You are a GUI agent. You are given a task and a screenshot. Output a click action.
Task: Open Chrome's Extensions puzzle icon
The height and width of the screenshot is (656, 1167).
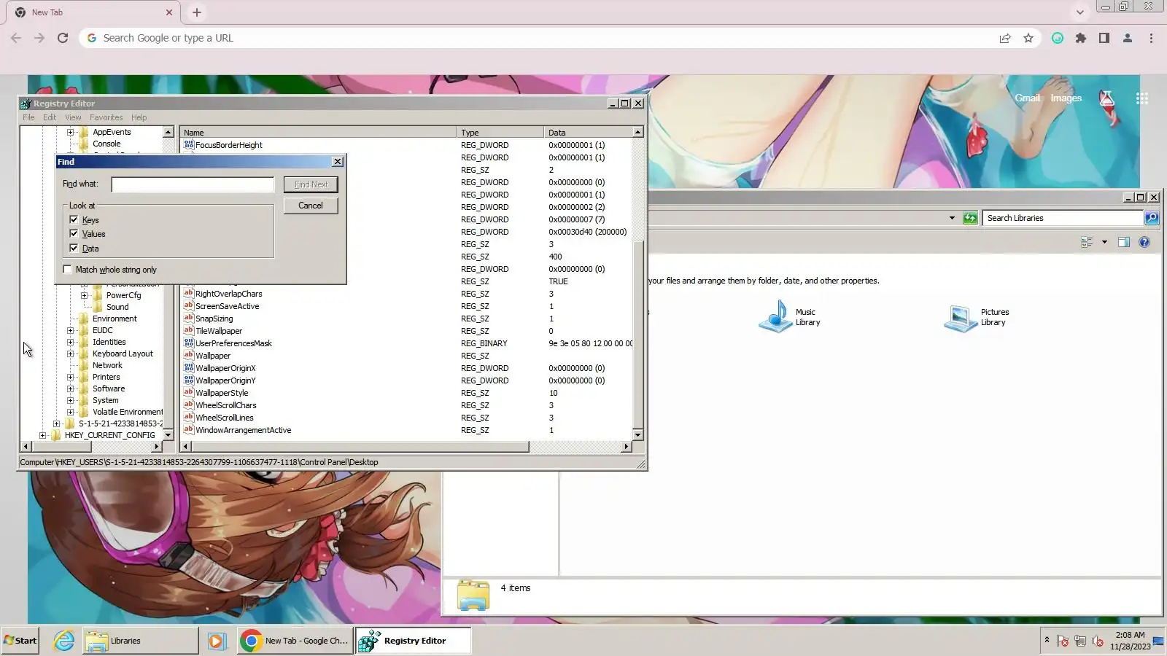[x=1081, y=38]
